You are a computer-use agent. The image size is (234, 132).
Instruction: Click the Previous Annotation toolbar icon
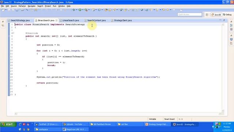[x=157, y=10]
